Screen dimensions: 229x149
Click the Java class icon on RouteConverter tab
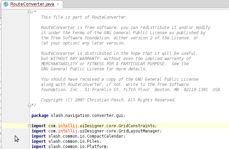[6, 4]
